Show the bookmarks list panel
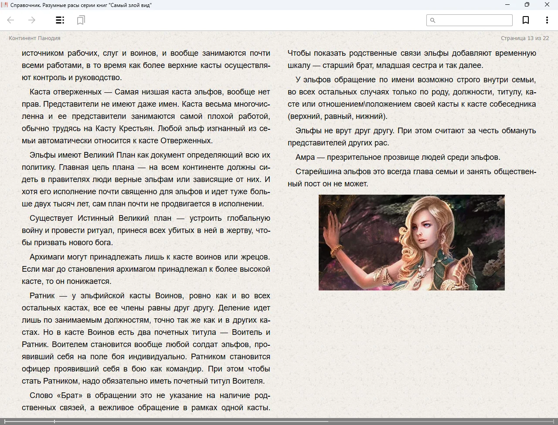The height and width of the screenshot is (425, 558). coord(81,20)
